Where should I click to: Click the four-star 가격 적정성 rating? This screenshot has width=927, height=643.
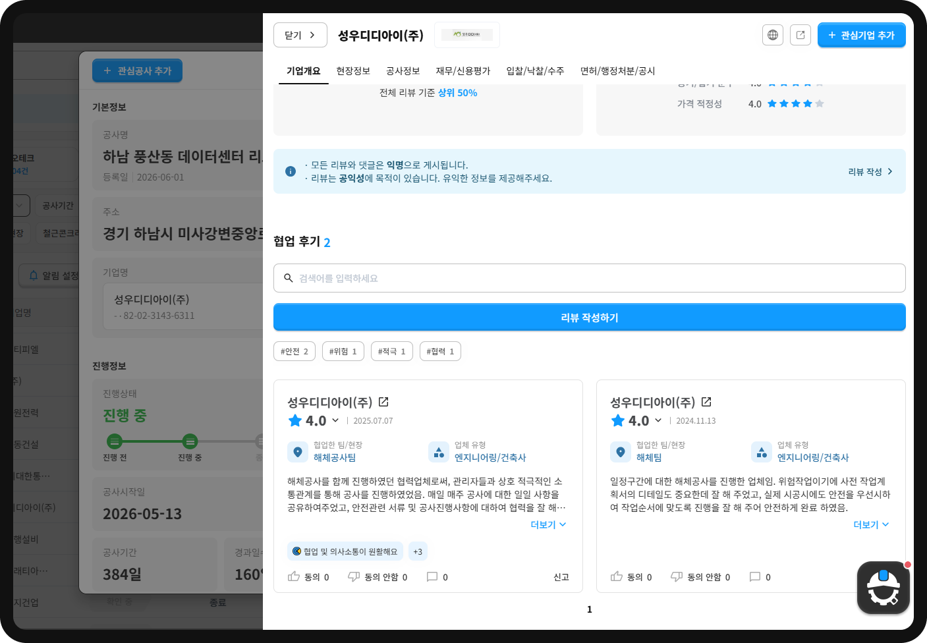795,104
